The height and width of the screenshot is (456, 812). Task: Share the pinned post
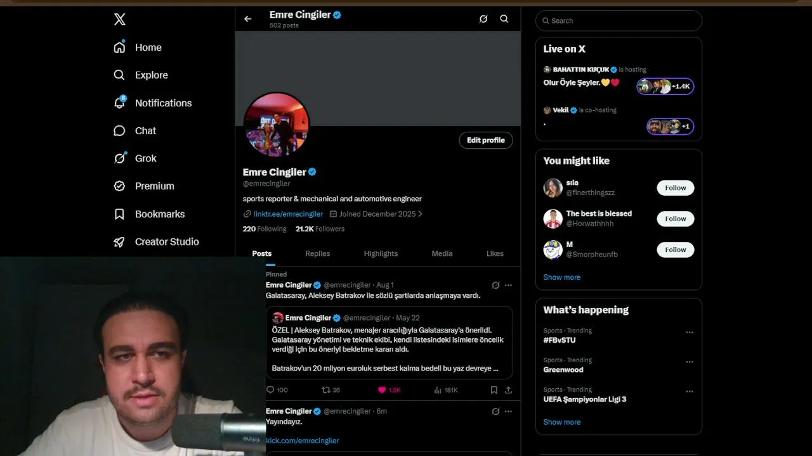tap(508, 390)
